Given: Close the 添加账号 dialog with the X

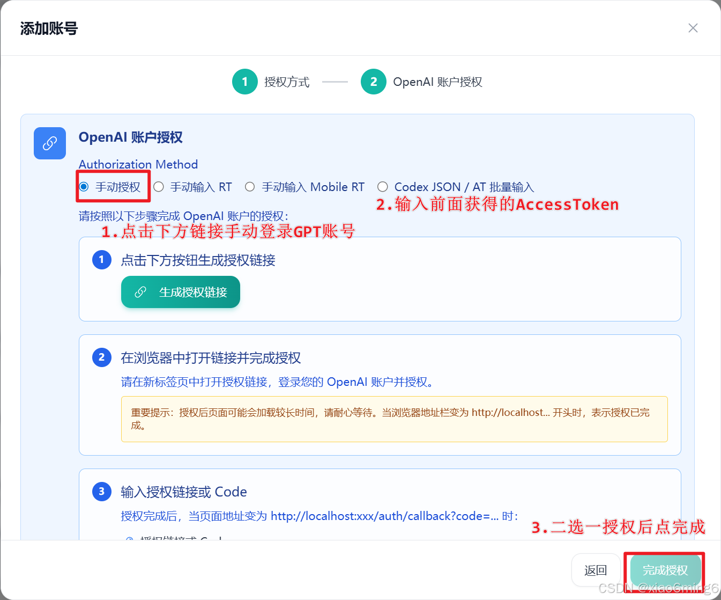Looking at the screenshot, I should point(693,28).
